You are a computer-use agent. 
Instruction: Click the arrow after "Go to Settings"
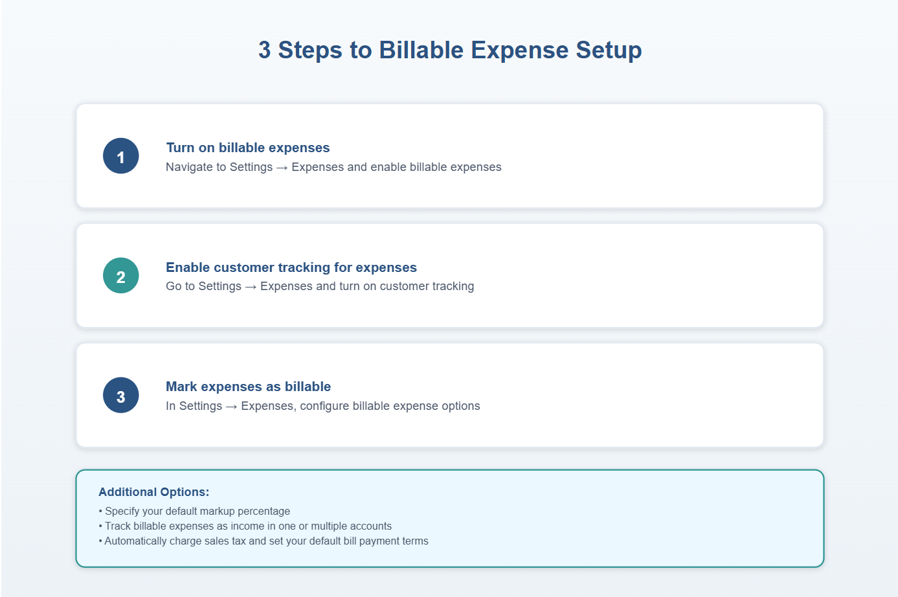click(x=251, y=287)
